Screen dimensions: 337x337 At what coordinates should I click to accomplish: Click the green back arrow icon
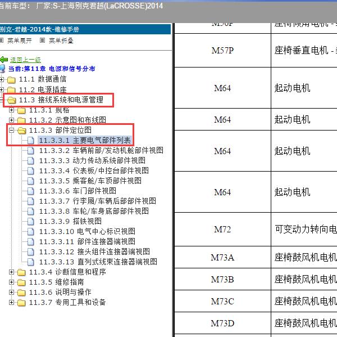4,60
